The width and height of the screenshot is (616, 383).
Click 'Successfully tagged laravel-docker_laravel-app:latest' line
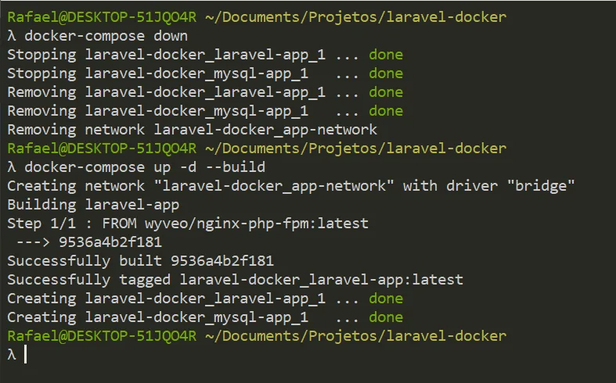coord(235,280)
